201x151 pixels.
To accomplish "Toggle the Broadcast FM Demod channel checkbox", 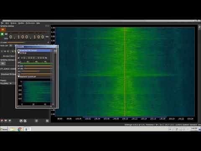I will click(19, 51).
